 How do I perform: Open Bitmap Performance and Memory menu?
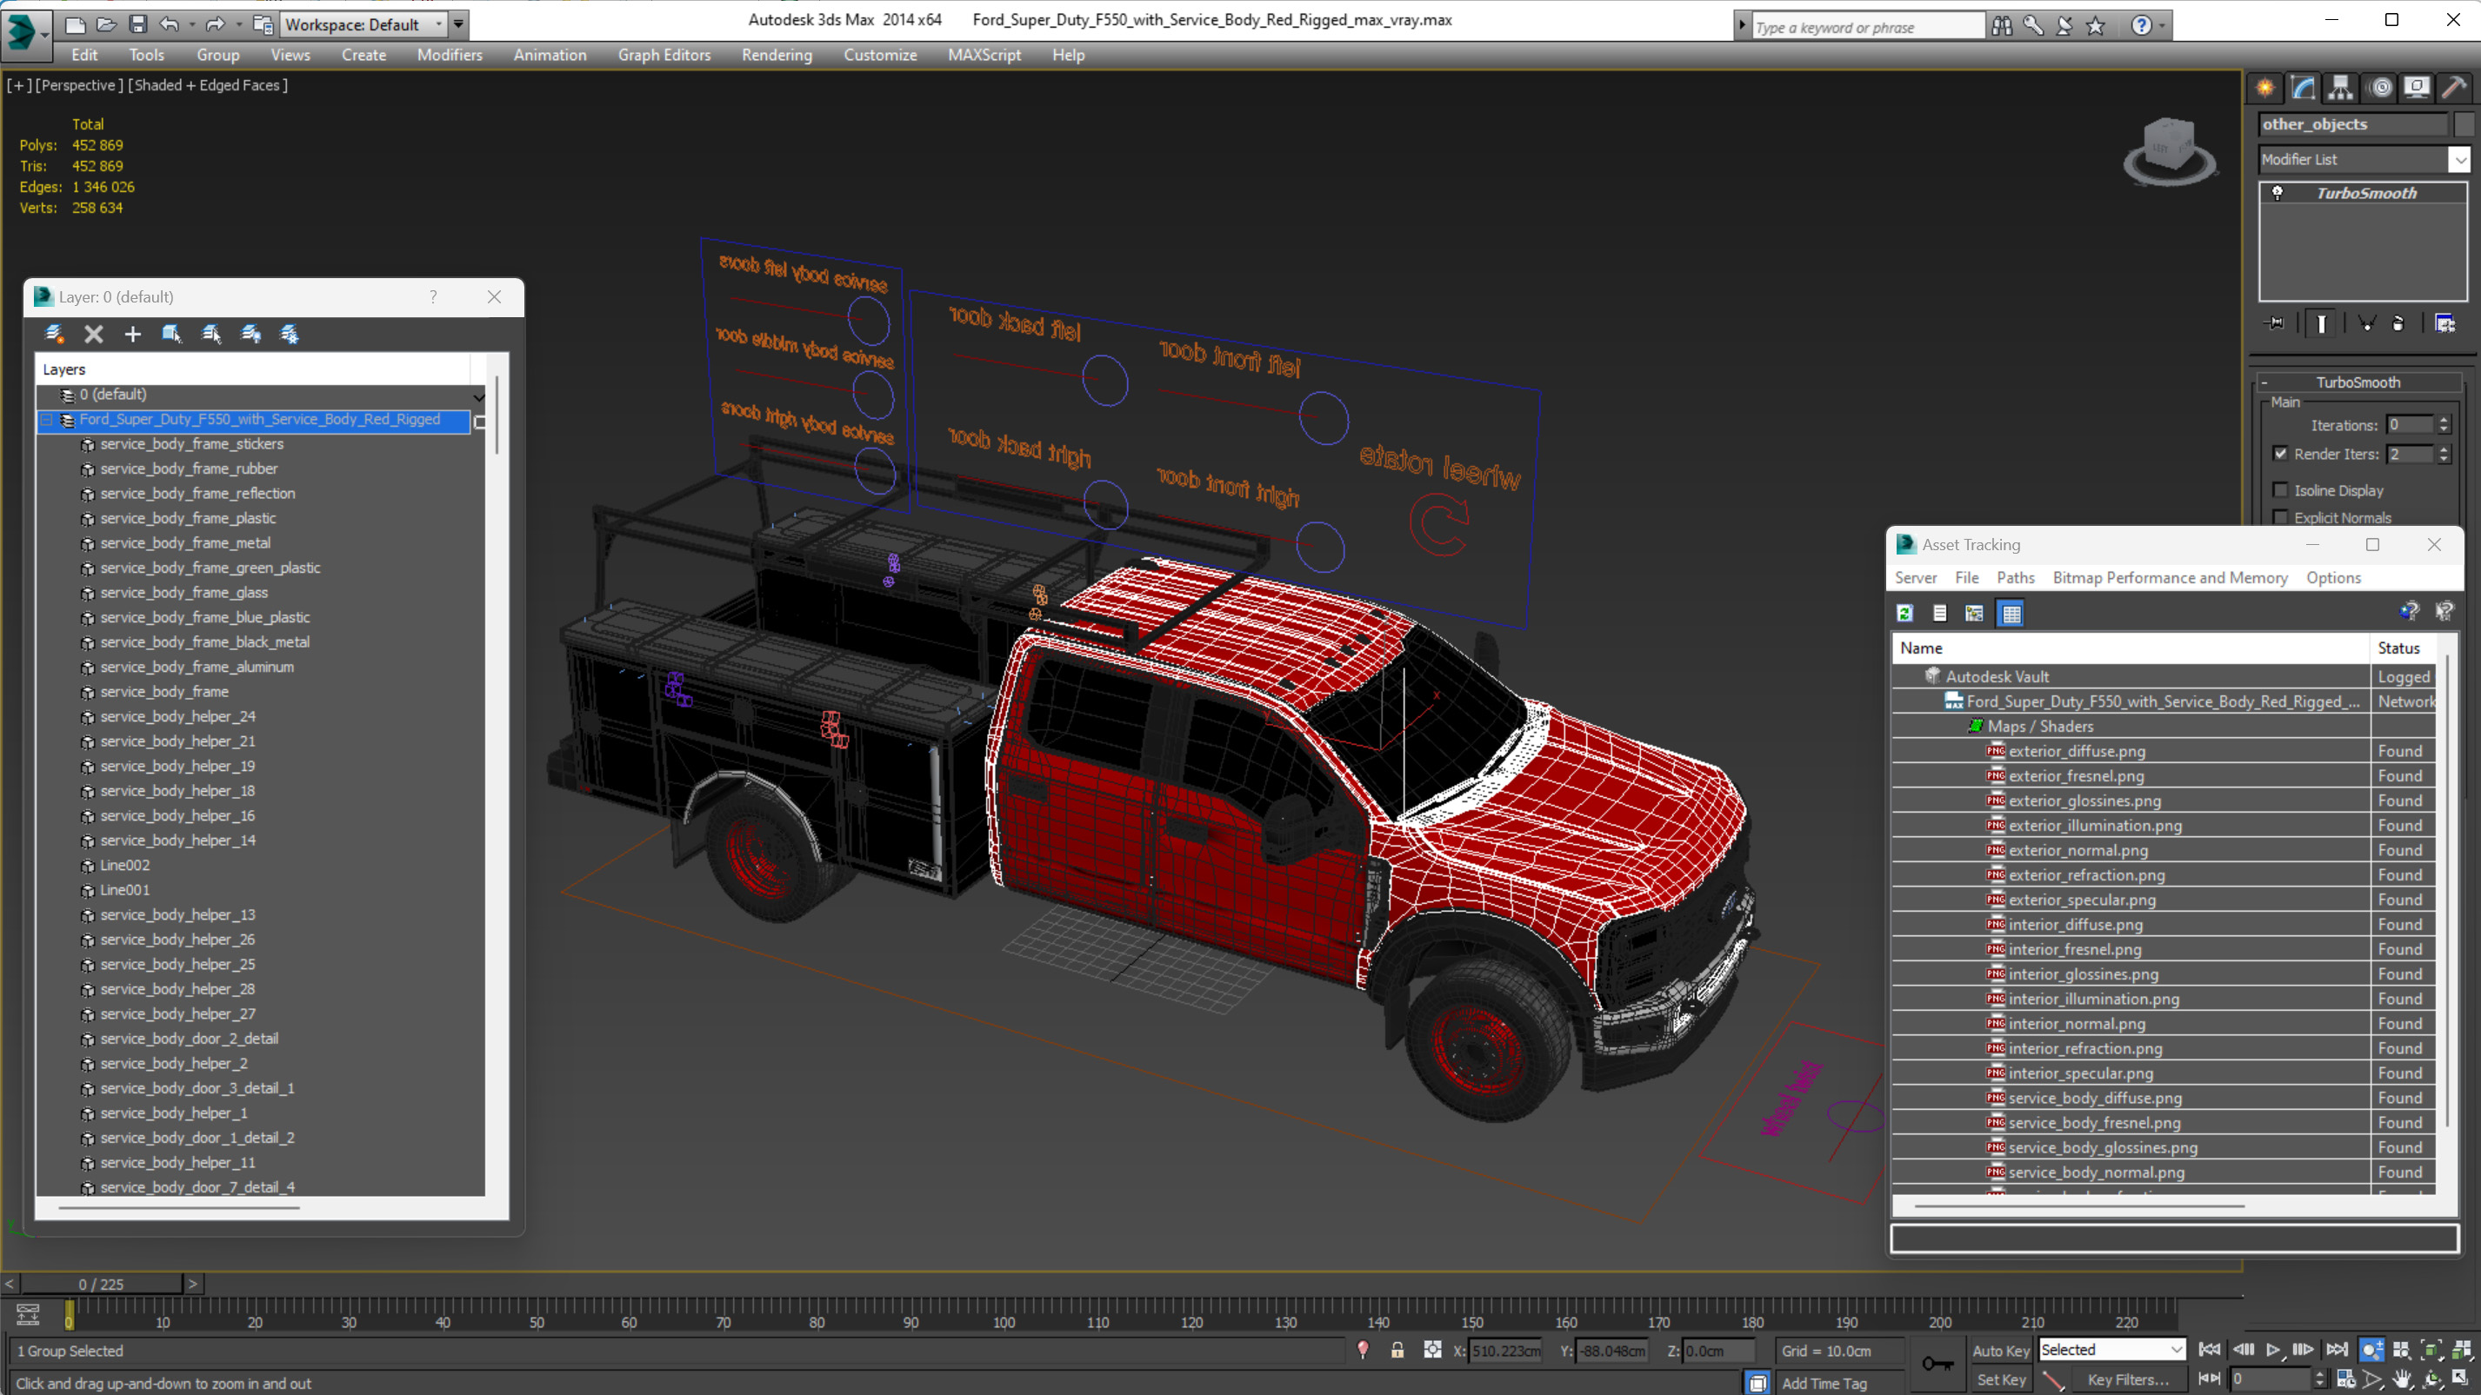(x=2170, y=578)
